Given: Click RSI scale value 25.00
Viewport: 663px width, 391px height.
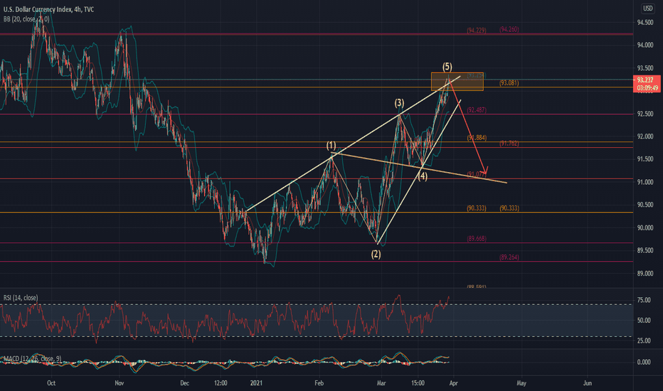Looking at the screenshot, I should click(x=644, y=341).
